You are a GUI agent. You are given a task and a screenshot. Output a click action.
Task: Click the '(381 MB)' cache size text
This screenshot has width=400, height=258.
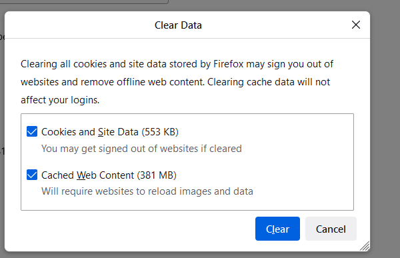[x=157, y=175]
